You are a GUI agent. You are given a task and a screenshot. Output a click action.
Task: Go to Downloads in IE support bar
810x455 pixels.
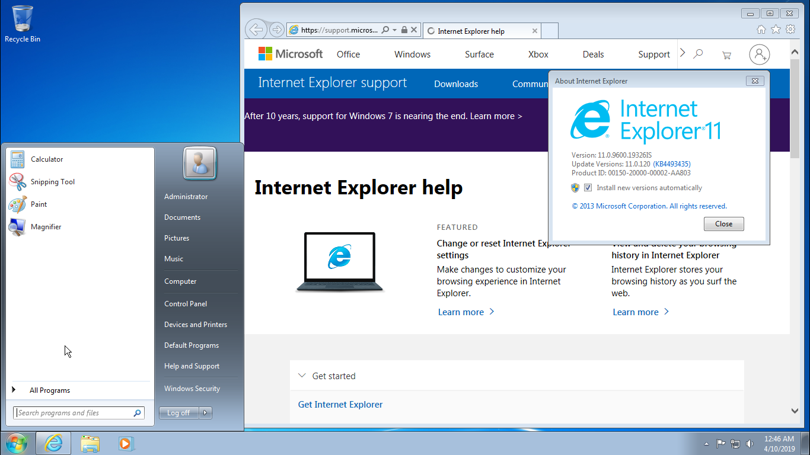point(456,84)
